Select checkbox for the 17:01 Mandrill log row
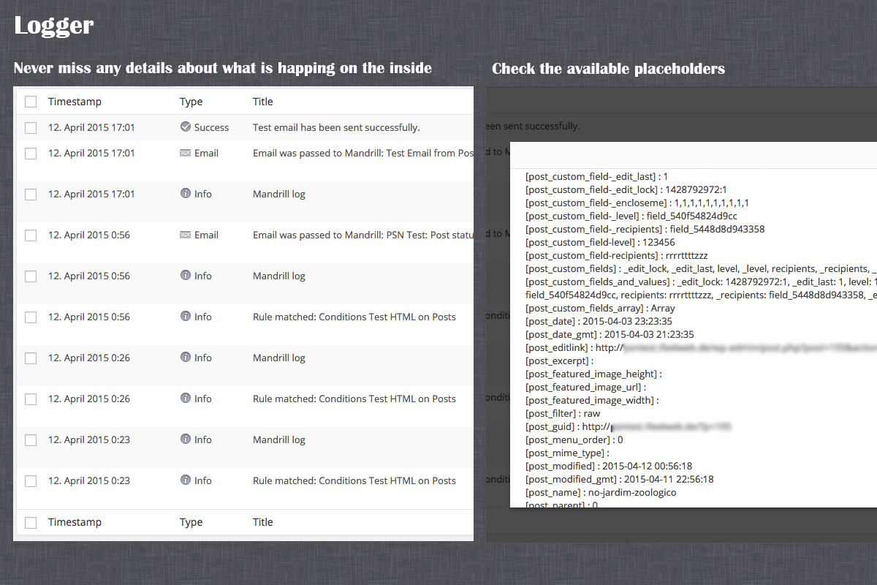Screen dimensions: 877x585 pyautogui.click(x=31, y=195)
